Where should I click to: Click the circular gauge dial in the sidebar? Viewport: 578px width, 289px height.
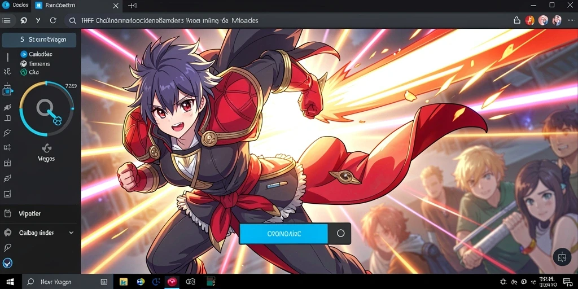pos(46,109)
